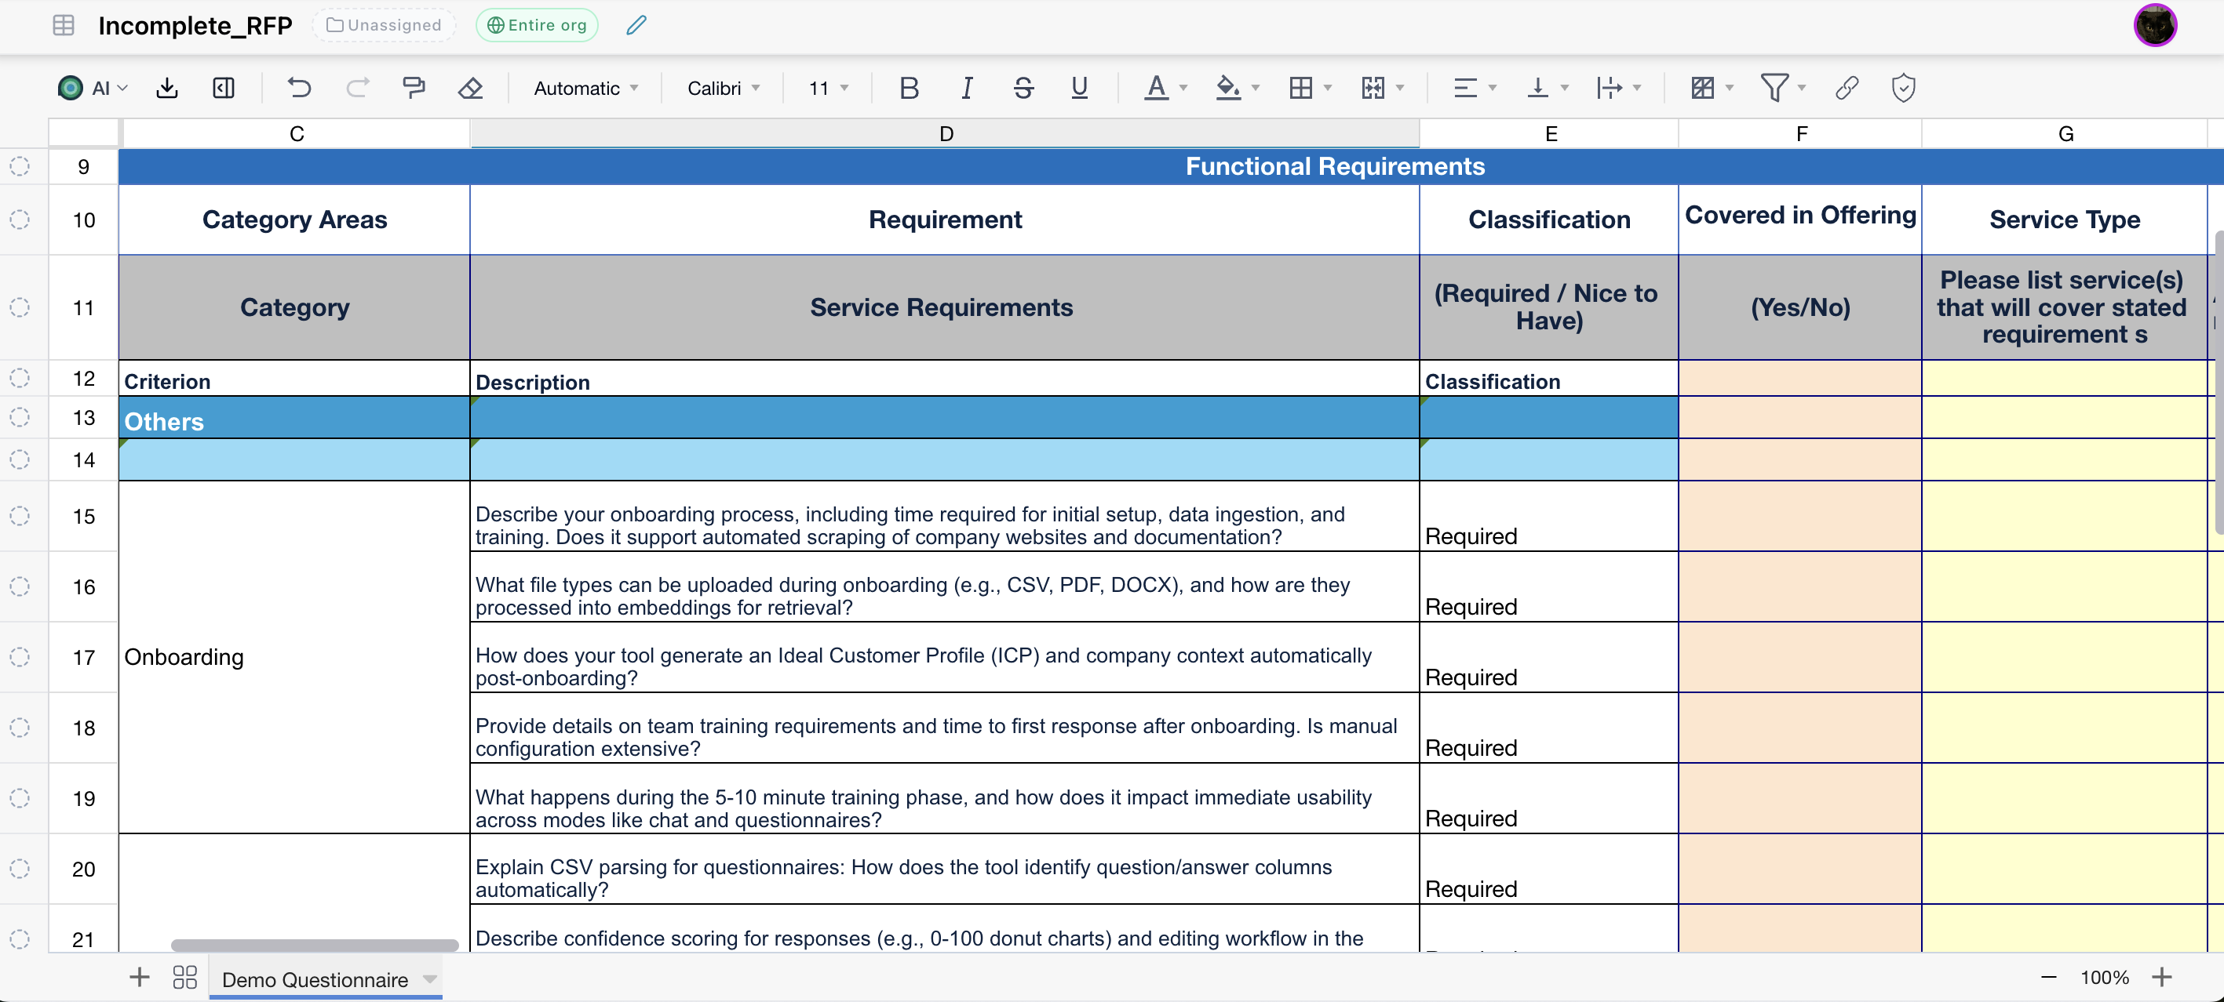Viewport: 2224px width, 1002px height.
Task: Undo the last action
Action: pyautogui.click(x=299, y=87)
